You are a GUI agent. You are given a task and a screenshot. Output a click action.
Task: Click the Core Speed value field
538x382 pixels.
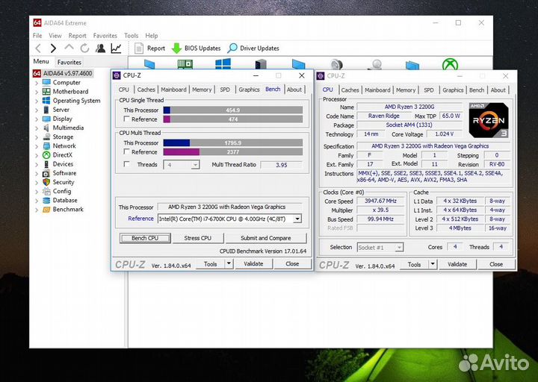tap(380, 201)
